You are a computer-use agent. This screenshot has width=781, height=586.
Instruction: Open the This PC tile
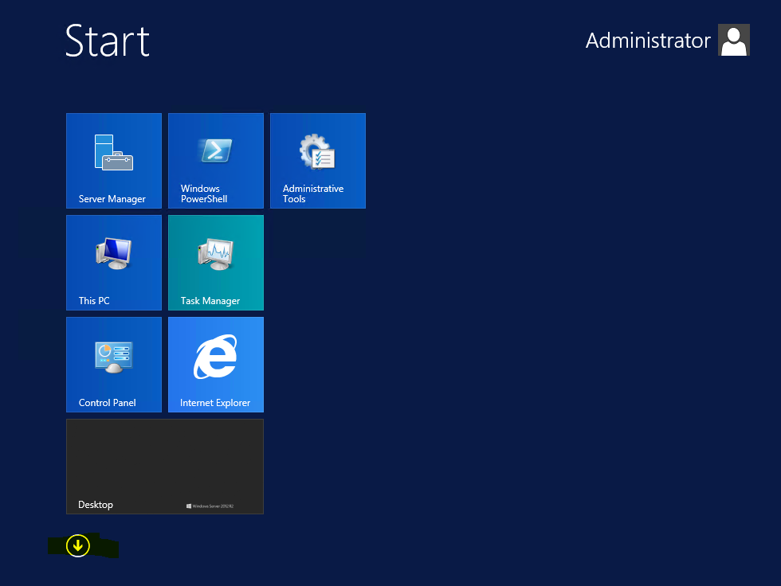pyautogui.click(x=114, y=263)
